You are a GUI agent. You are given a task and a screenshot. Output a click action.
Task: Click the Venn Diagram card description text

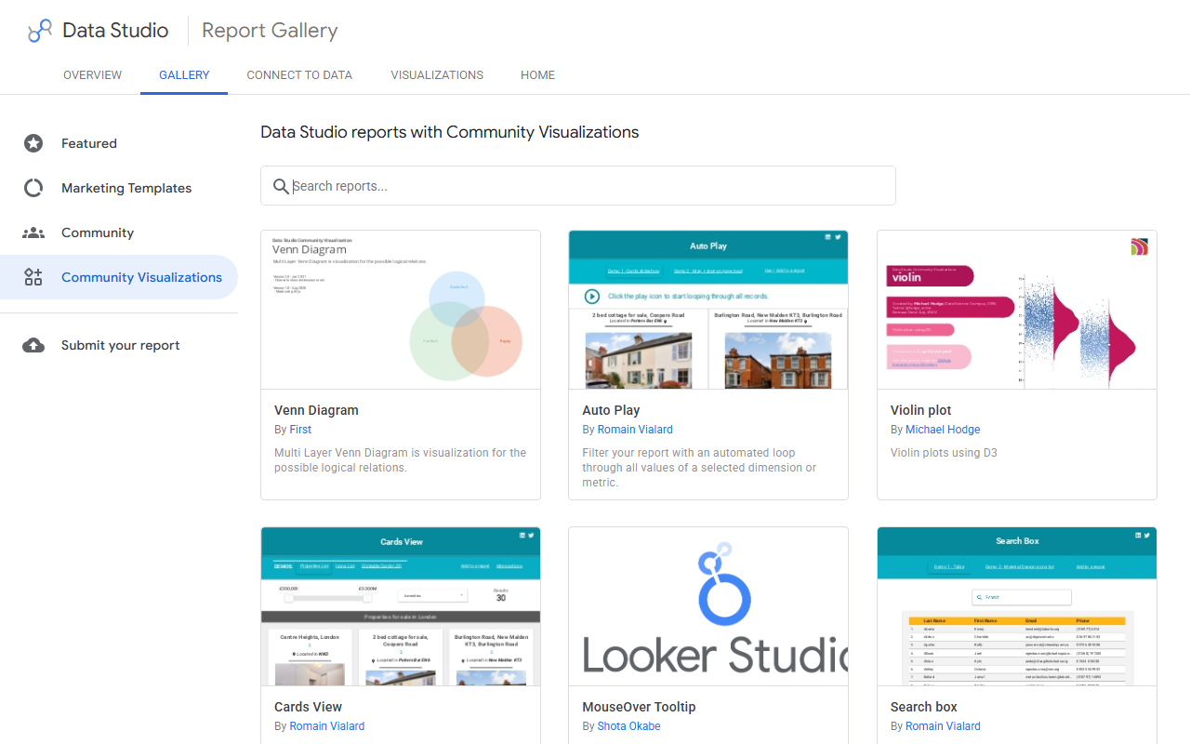(401, 460)
